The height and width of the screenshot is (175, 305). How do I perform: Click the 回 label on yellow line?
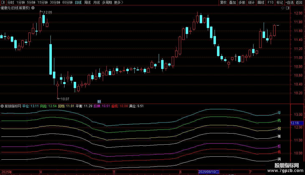279,128
